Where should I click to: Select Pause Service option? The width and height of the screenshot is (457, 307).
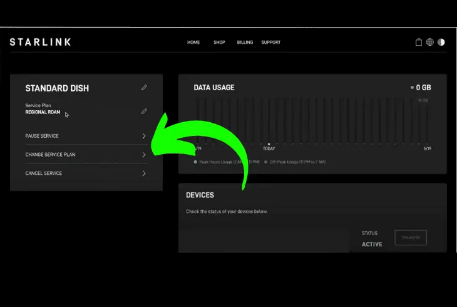tap(86, 136)
